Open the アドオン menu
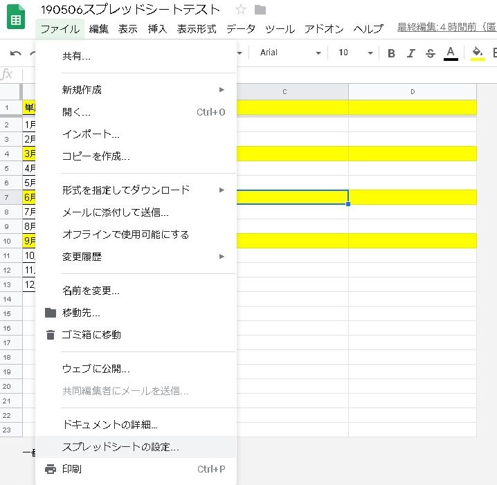Screen dimensions: 497x485 (324, 29)
